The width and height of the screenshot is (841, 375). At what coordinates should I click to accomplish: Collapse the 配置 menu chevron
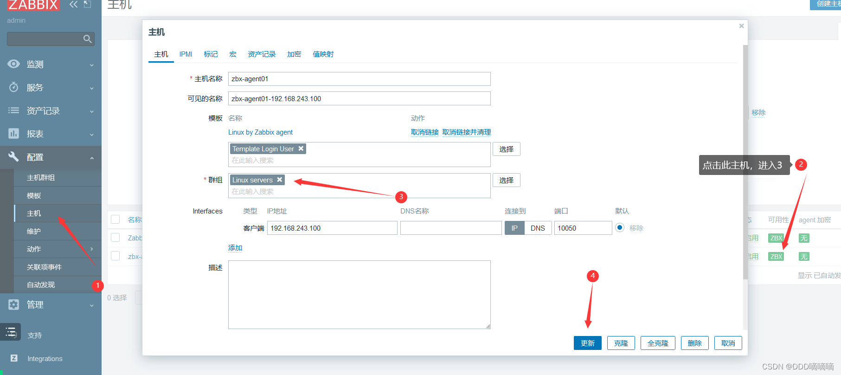tap(92, 158)
